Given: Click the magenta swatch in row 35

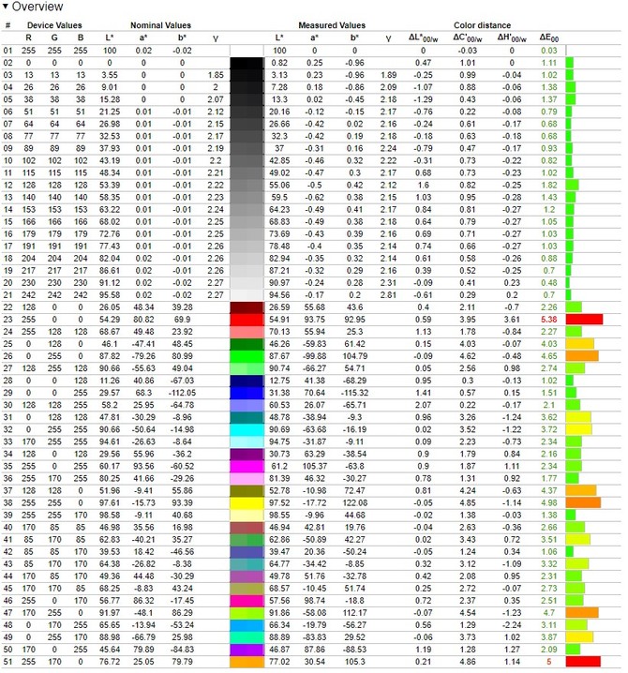Looking at the screenshot, I should coord(247,467).
